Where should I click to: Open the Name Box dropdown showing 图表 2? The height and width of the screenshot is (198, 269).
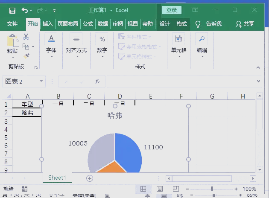(x=41, y=81)
